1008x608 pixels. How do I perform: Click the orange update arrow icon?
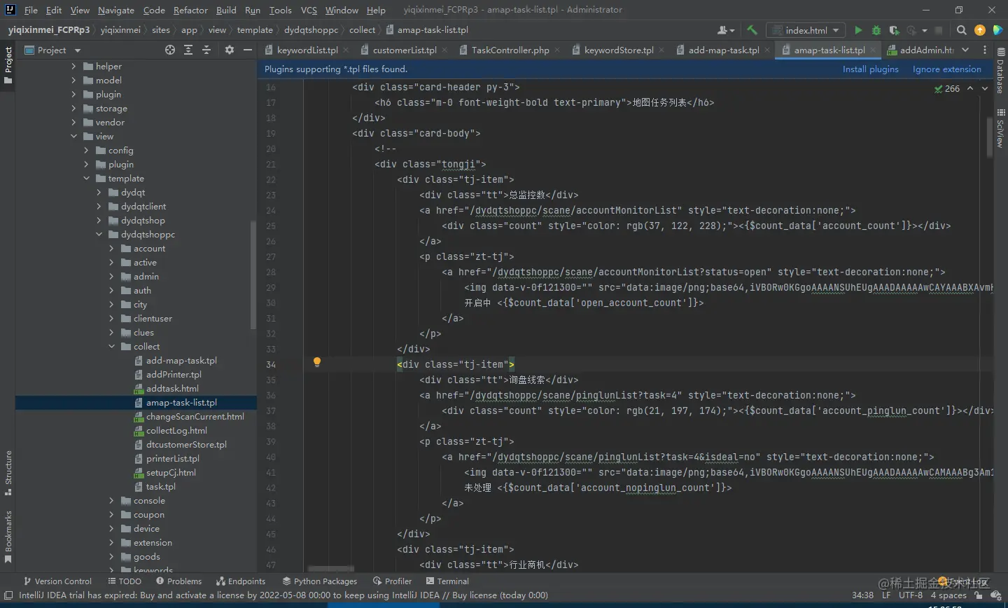pyautogui.click(x=980, y=30)
